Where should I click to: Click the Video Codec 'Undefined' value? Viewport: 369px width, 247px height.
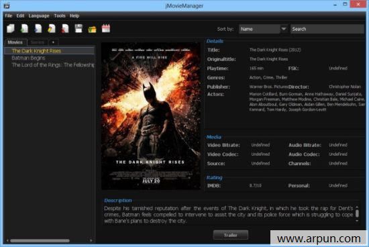point(260,154)
